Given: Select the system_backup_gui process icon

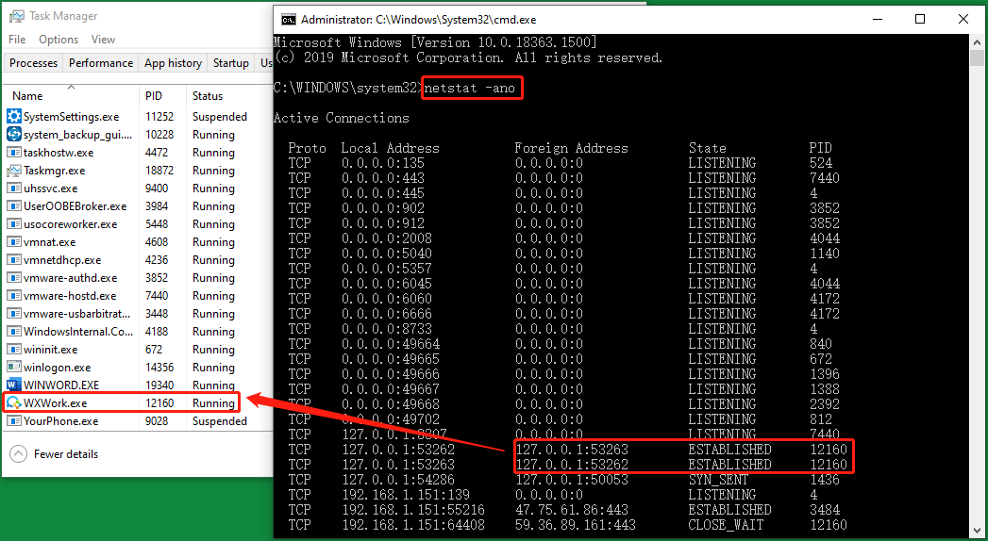Looking at the screenshot, I should [x=14, y=135].
